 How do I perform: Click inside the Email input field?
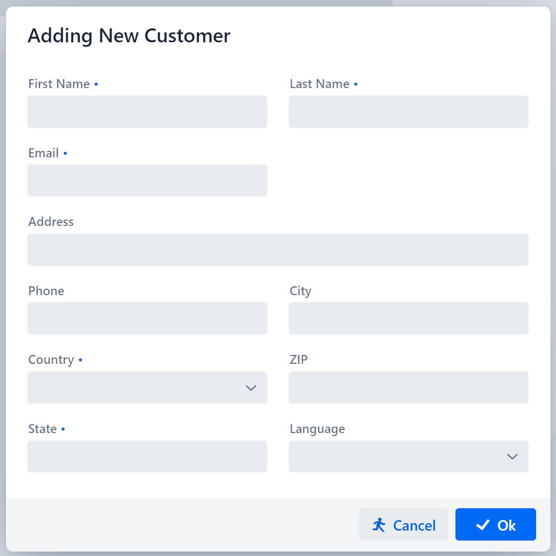click(147, 180)
